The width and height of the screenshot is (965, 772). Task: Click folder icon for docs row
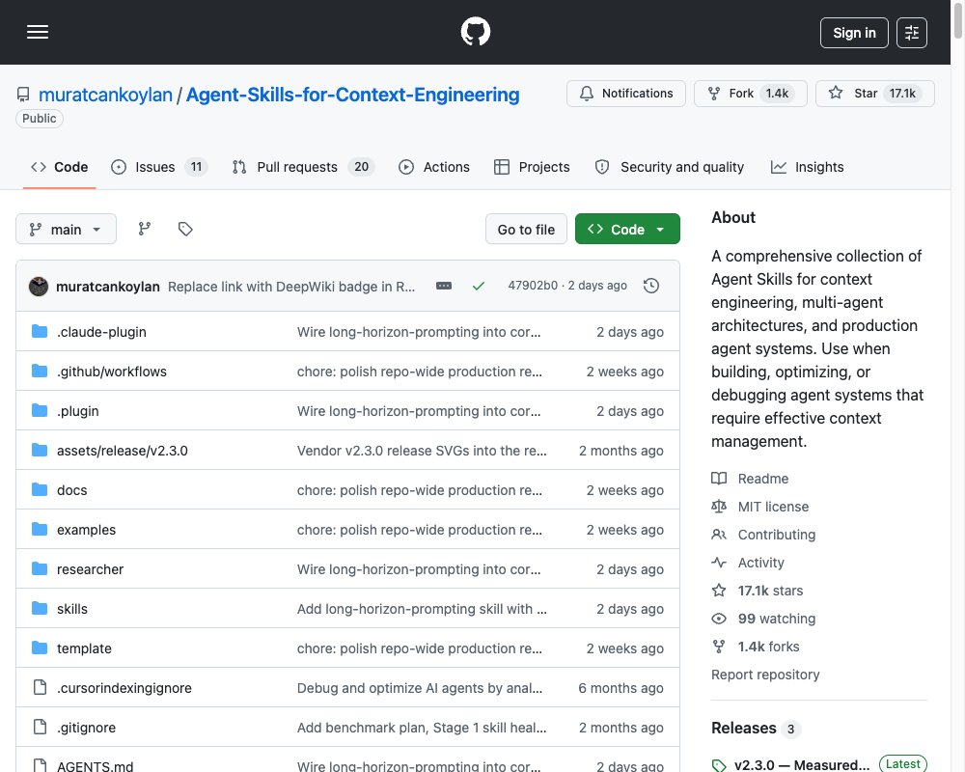(40, 489)
